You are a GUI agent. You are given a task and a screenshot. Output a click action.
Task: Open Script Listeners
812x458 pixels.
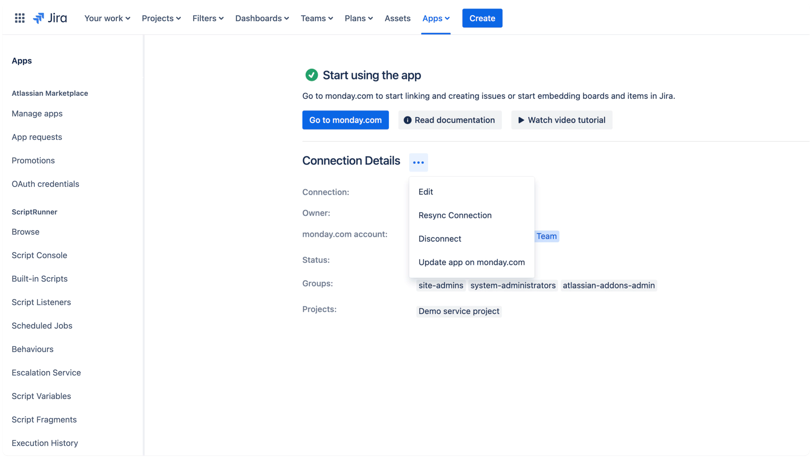coord(41,302)
